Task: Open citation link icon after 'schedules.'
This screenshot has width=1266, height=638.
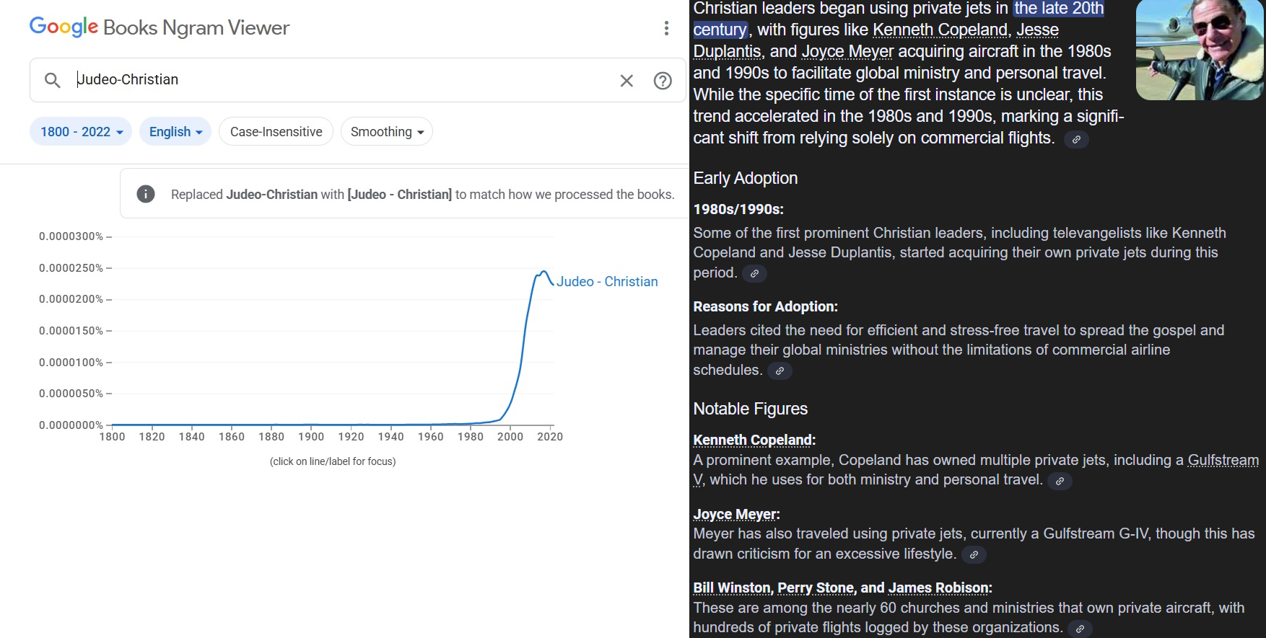Action: pyautogui.click(x=780, y=371)
